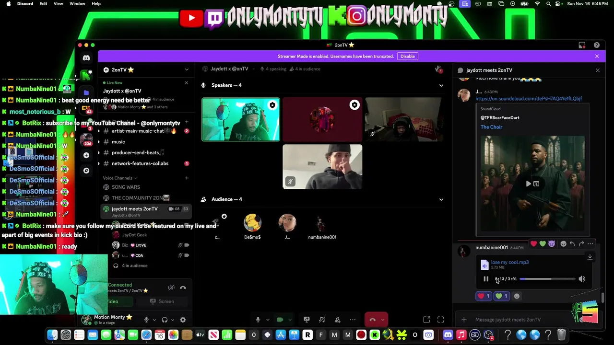614x345 pixels.
Task: Add red heart quick reaction on hover bar
Action: click(x=533, y=244)
